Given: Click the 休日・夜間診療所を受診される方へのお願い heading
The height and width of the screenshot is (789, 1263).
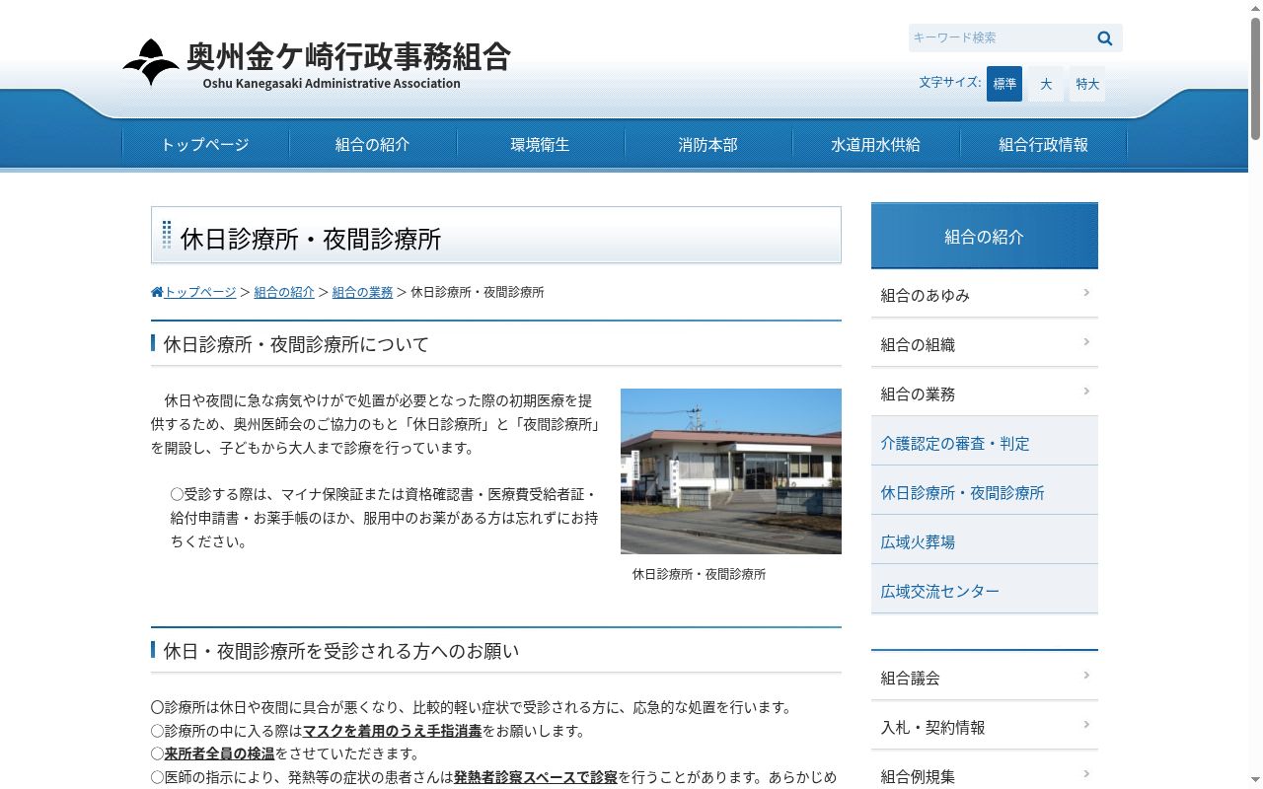Looking at the screenshot, I should click(x=341, y=651).
